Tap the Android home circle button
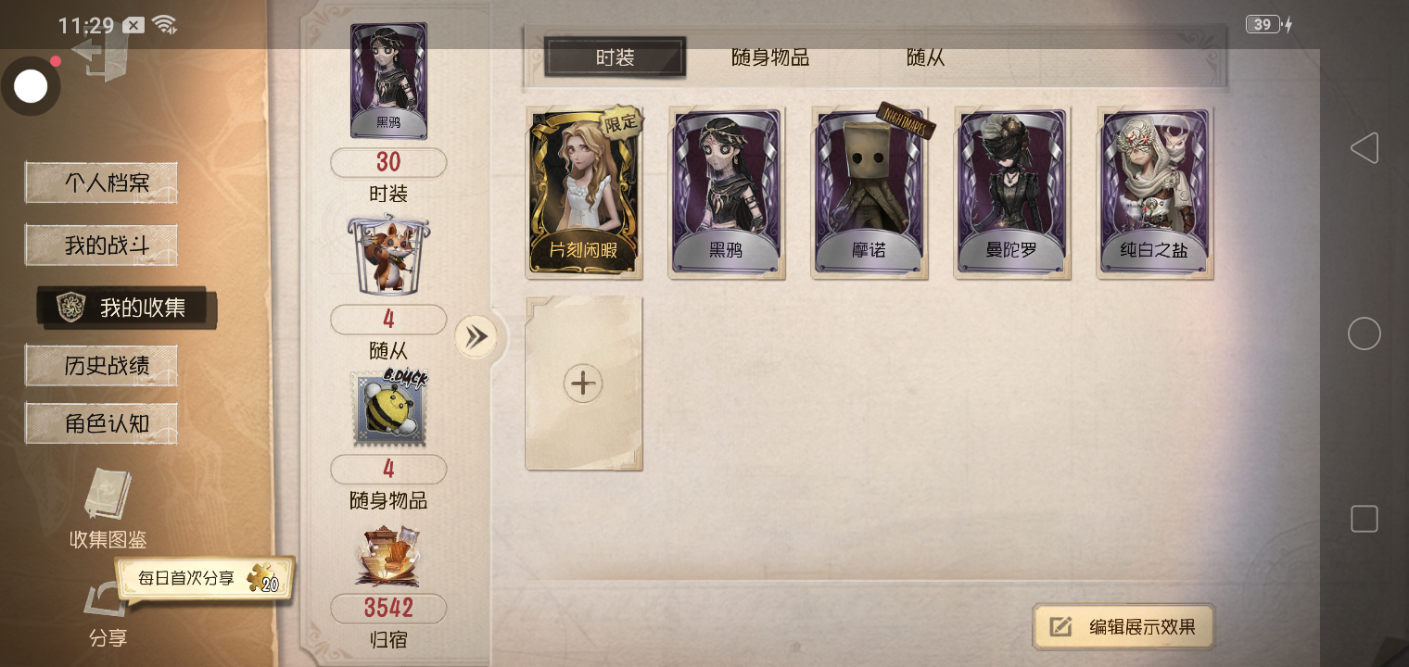1409x667 pixels. (1364, 333)
